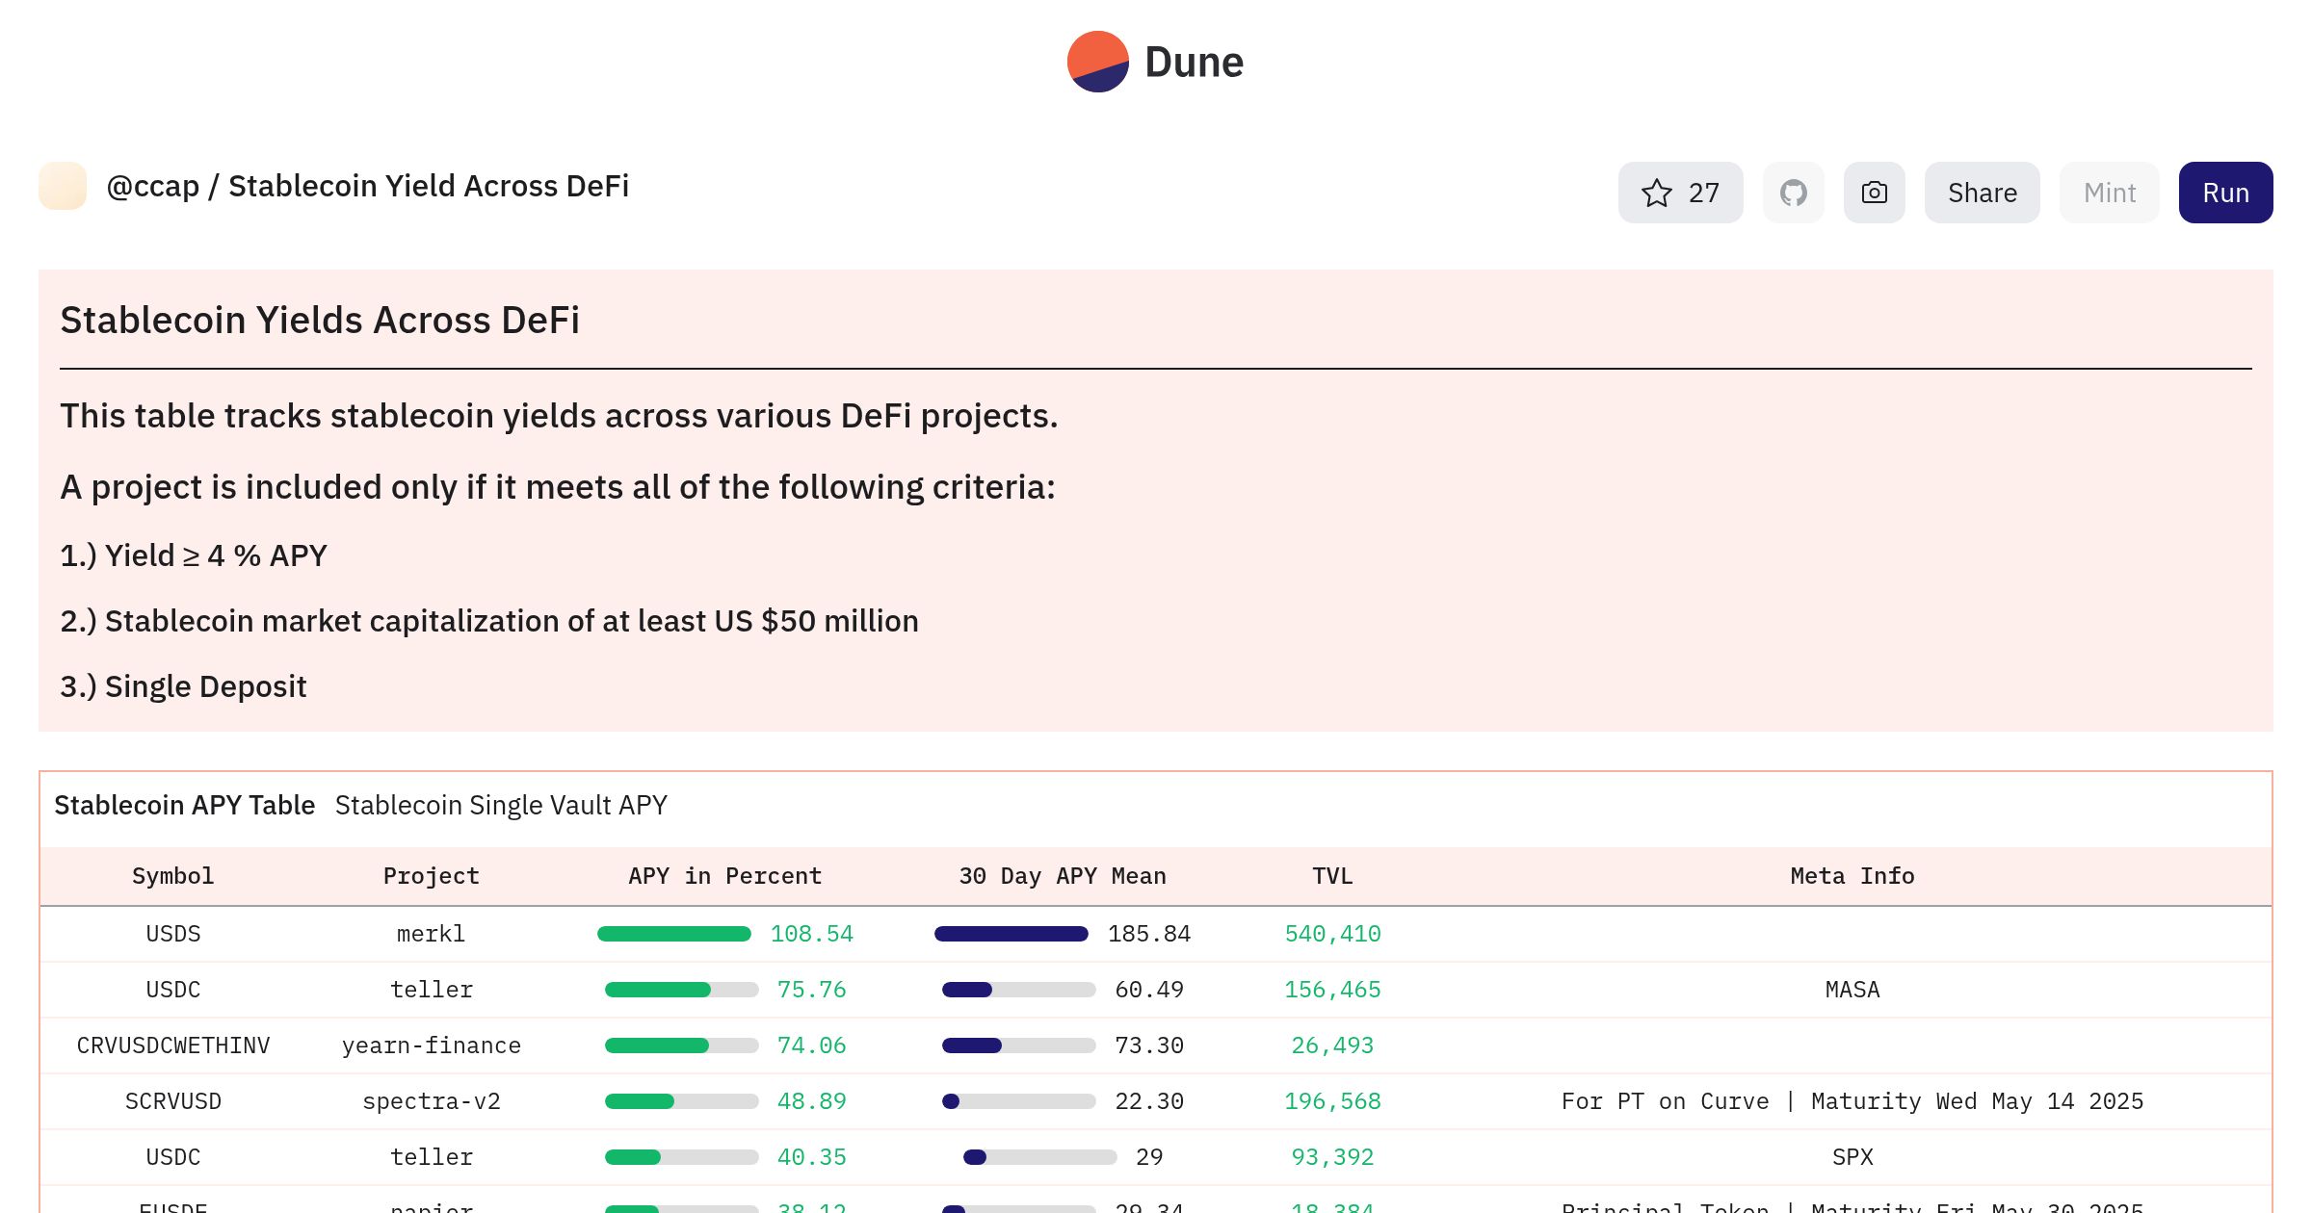Viewport: 2312px width, 1213px height.
Task: Select TVL value 26,493
Action: click(1332, 1045)
